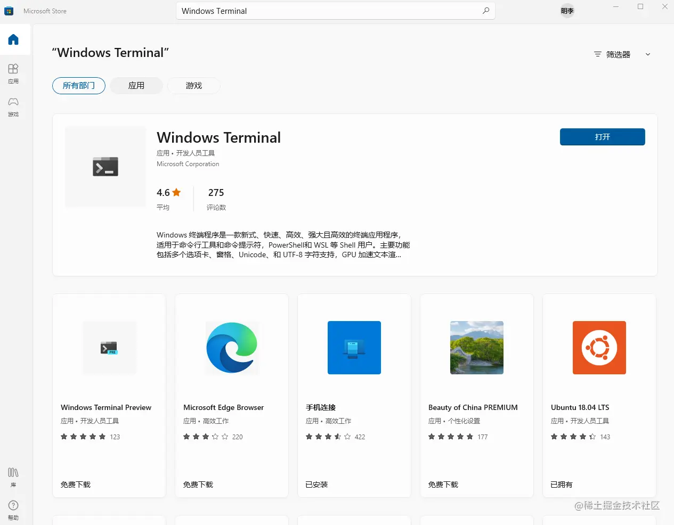
Task: Click the 275 review count
Action: click(x=216, y=193)
